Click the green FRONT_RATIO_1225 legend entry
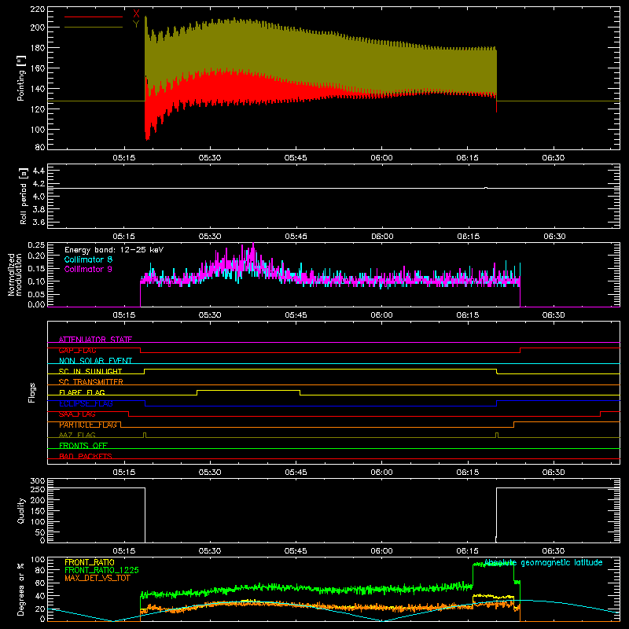 [x=101, y=570]
